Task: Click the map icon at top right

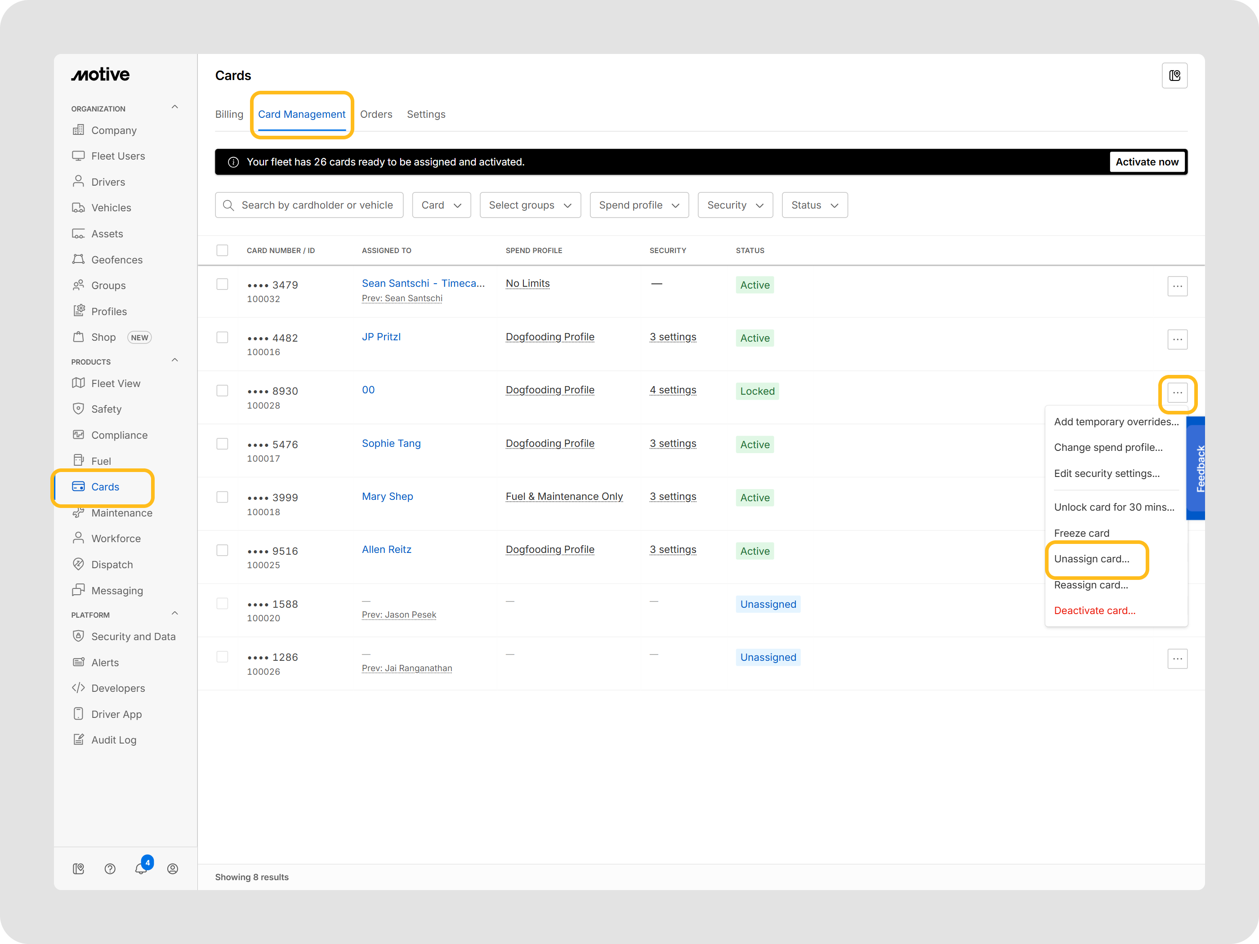Action: point(1174,76)
